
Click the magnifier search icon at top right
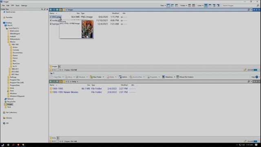(258, 5)
